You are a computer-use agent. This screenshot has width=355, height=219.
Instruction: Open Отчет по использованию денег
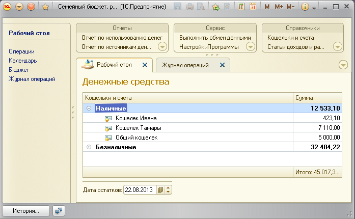122,38
